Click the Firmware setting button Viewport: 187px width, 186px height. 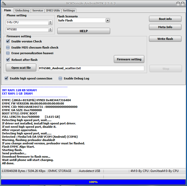(x=129, y=59)
